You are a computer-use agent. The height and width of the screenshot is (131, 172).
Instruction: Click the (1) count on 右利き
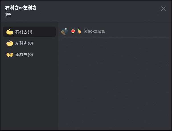click(30, 32)
